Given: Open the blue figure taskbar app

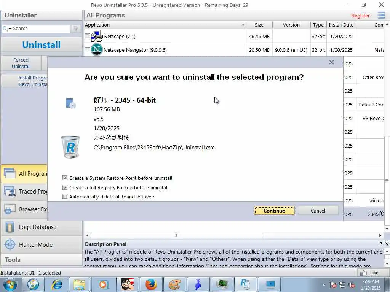Looking at the screenshot, I should [x=198, y=284].
